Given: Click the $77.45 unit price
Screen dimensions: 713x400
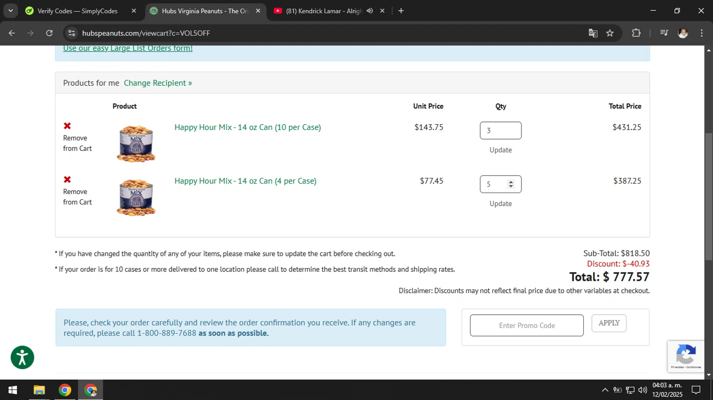Looking at the screenshot, I should pos(432,181).
